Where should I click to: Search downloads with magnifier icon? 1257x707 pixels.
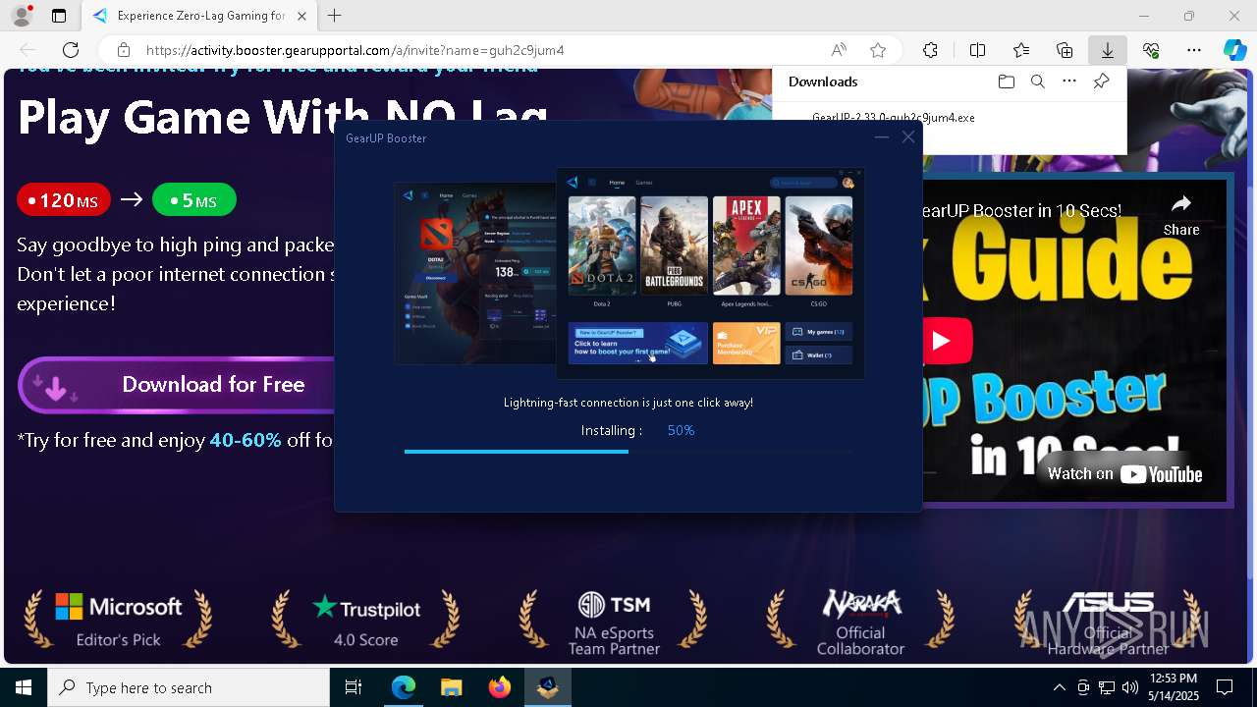[x=1037, y=82]
